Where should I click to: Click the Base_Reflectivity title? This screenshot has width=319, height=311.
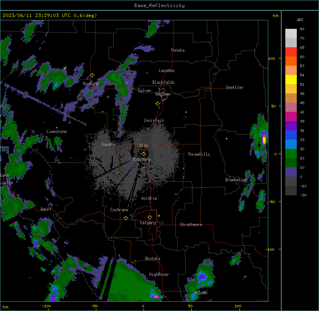click(x=159, y=6)
